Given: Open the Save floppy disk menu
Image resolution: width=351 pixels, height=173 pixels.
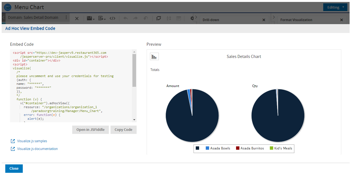Looking at the screenshot, I should (91, 18).
